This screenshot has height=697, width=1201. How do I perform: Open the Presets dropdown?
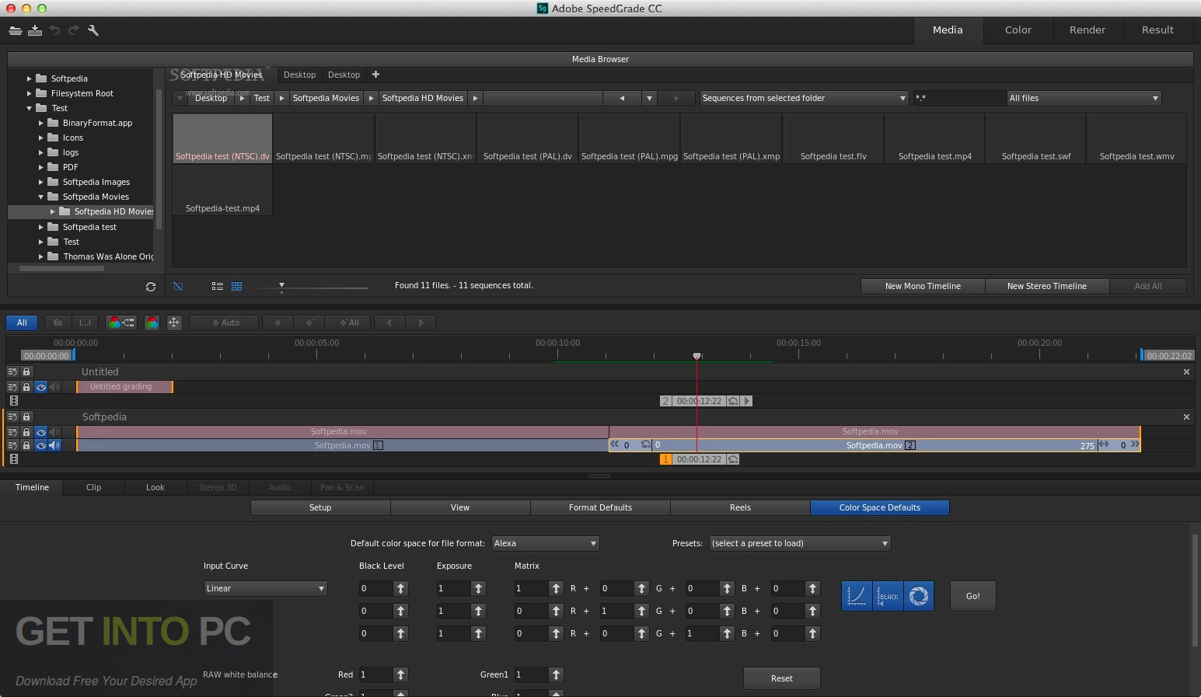click(x=800, y=543)
